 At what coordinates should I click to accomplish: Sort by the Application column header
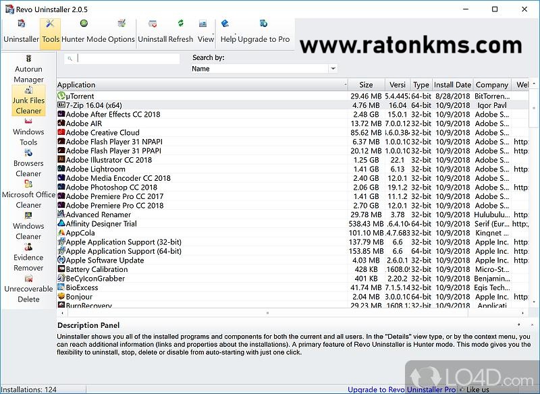(202, 84)
